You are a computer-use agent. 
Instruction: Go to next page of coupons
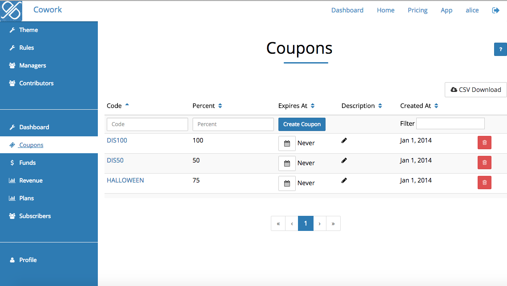319,223
